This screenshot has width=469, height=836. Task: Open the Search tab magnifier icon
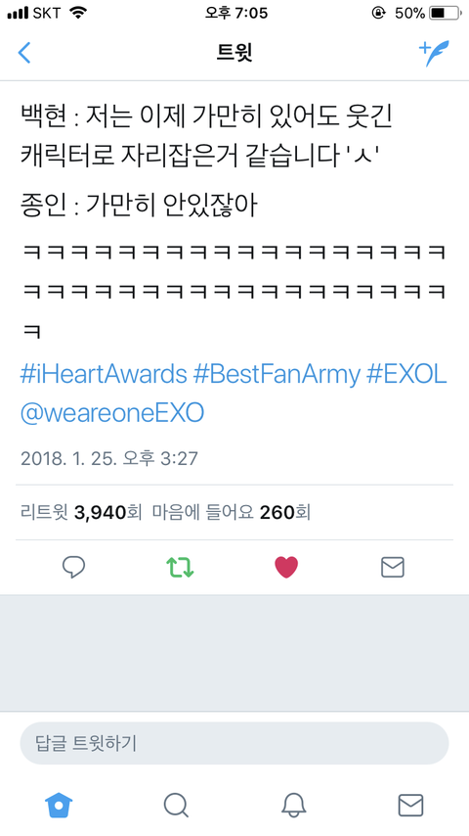coord(176,805)
